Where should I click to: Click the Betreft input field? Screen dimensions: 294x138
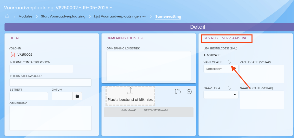tap(29, 96)
